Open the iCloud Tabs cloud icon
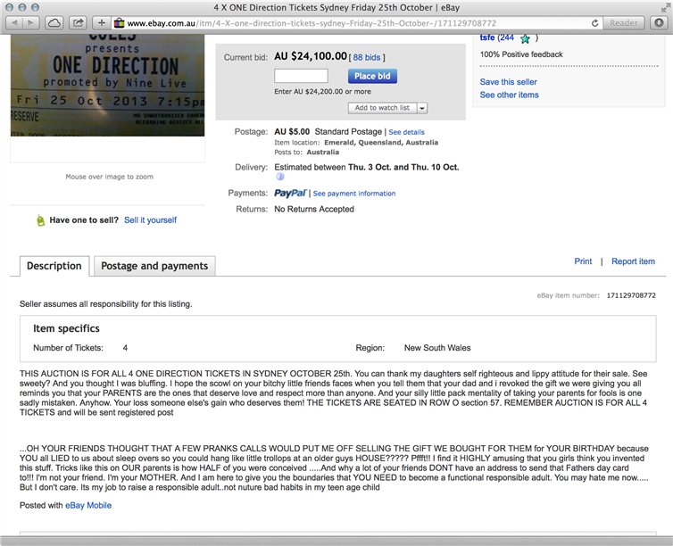Viewport: 673px width, 546px height. point(54,22)
